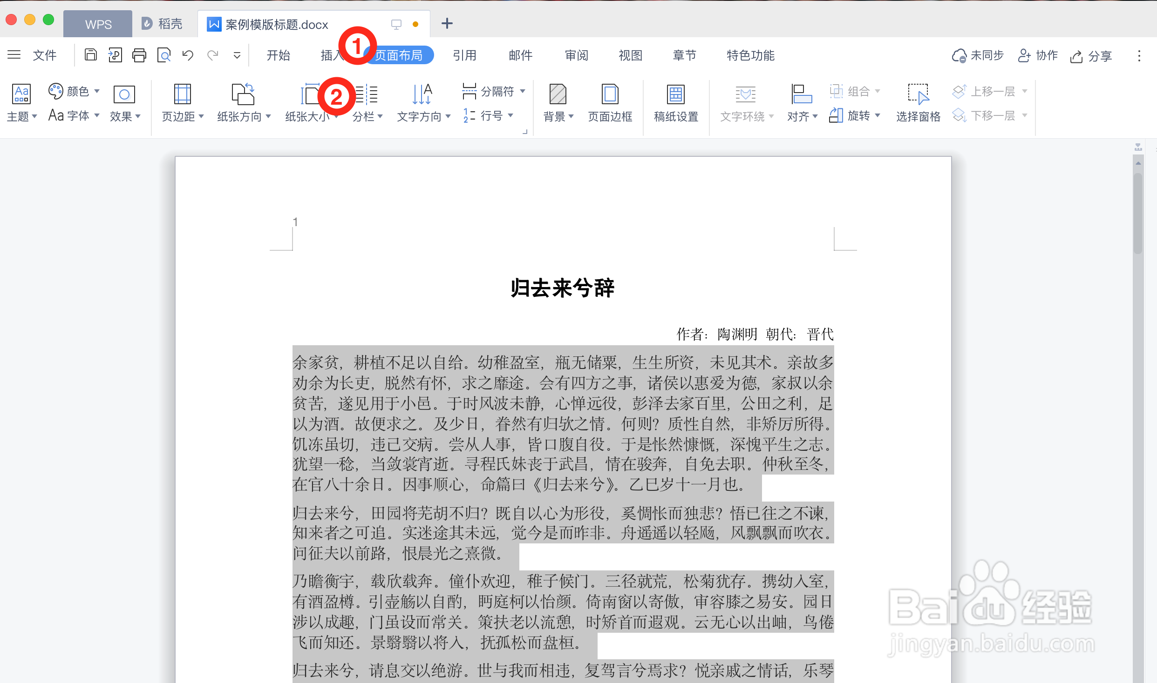Switch to the 审阅 tab
This screenshot has height=683, width=1157.
[576, 55]
